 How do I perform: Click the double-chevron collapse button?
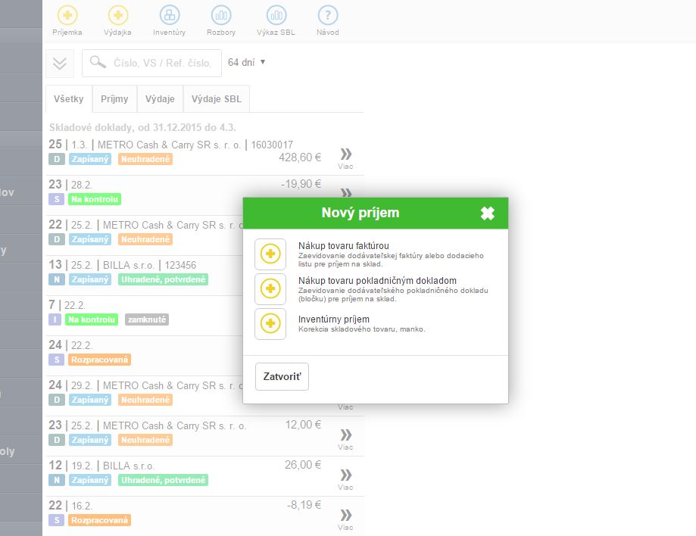(60, 64)
